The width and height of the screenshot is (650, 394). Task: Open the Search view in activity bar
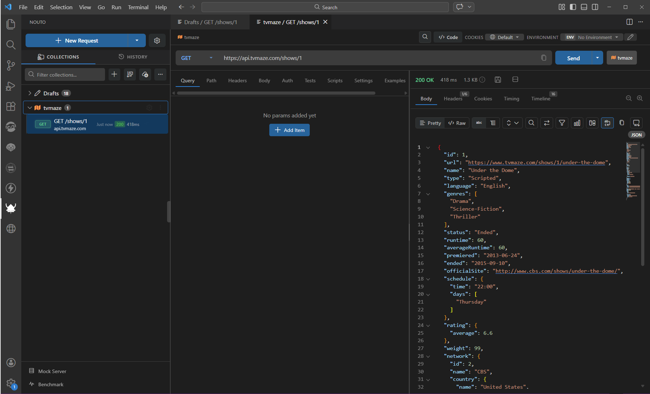[x=11, y=45]
